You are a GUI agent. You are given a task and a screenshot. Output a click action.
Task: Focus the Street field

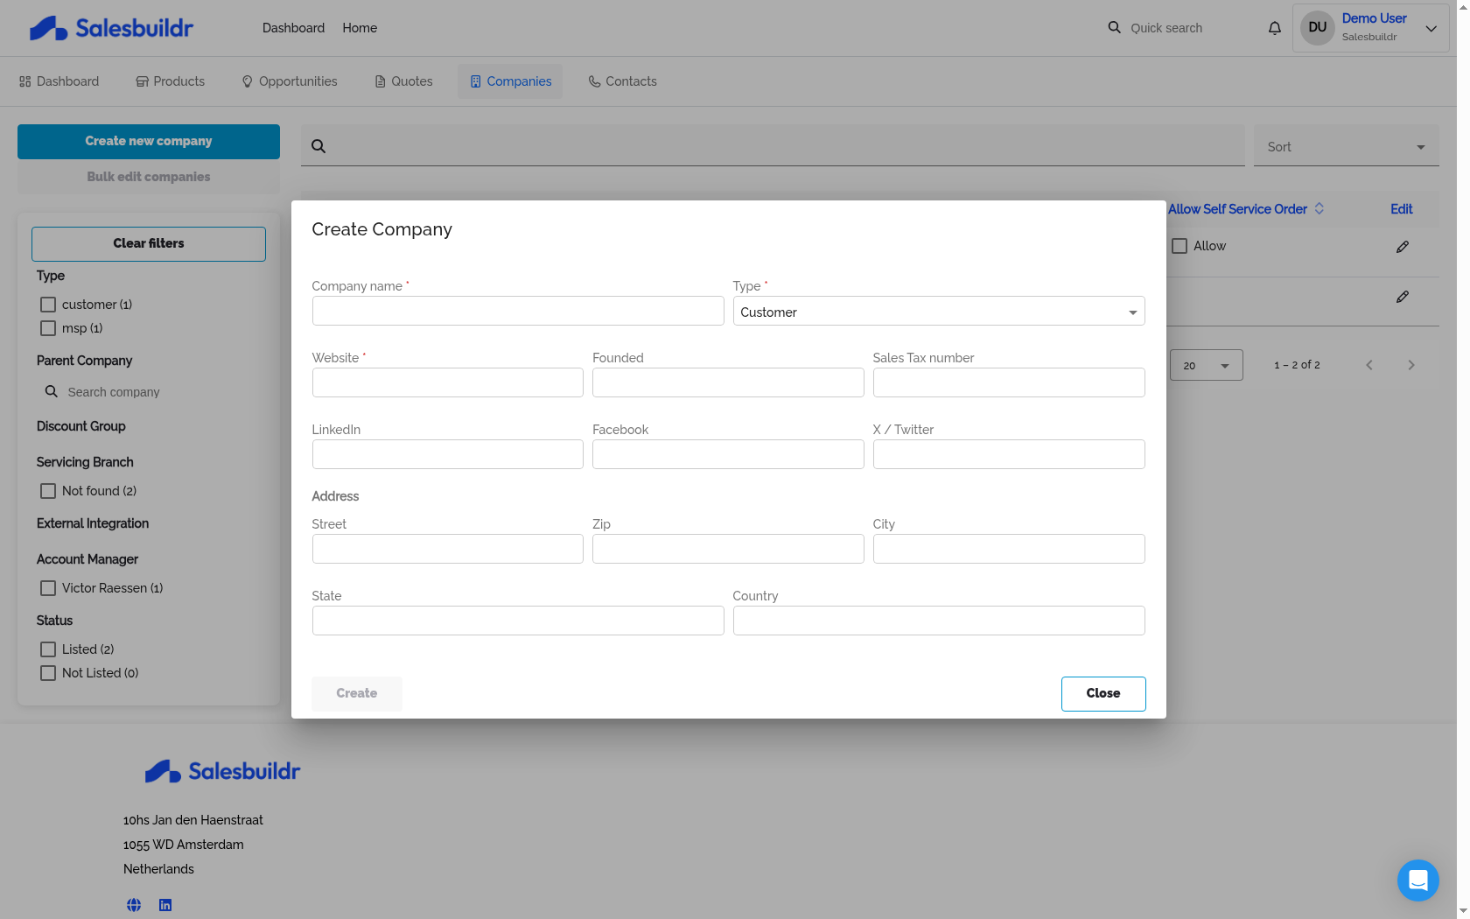(448, 549)
